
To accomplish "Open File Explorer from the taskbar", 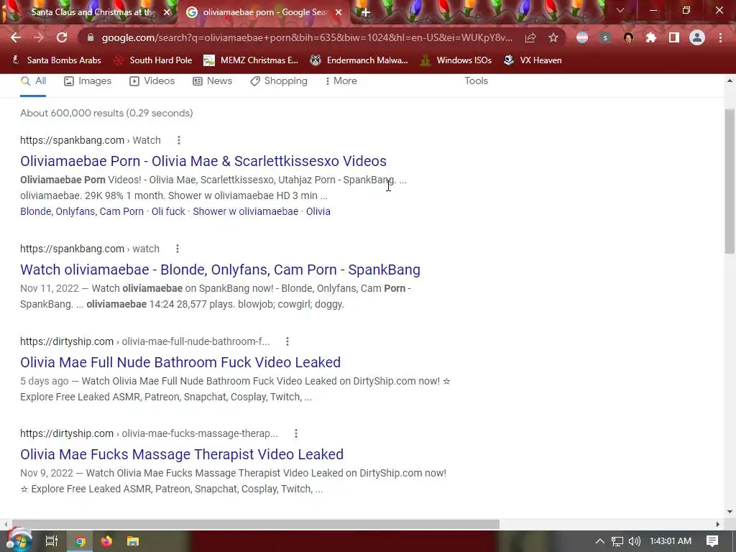I will pos(133,541).
